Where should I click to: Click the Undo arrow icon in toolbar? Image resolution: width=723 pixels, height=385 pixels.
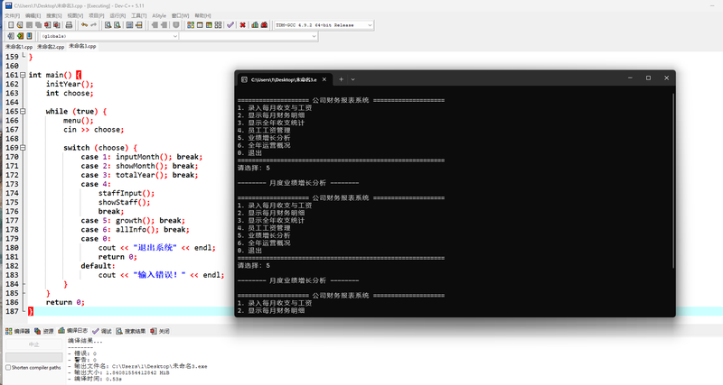[x=84, y=25]
